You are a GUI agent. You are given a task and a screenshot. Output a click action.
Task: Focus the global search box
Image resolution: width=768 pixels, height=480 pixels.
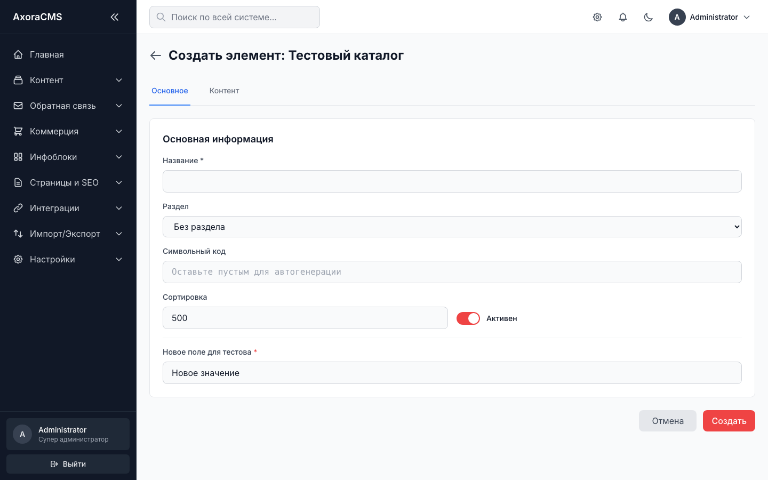pyautogui.click(x=235, y=17)
